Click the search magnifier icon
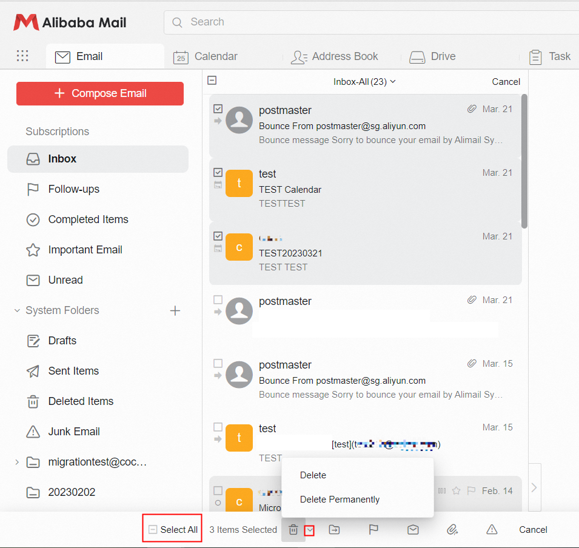This screenshot has width=579, height=548. pyautogui.click(x=177, y=22)
